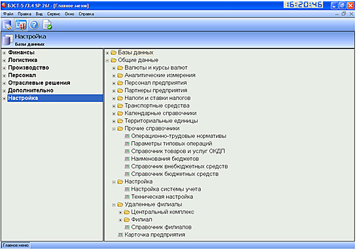
Task: Expand the Дополнительно section
Action: tap(4, 91)
